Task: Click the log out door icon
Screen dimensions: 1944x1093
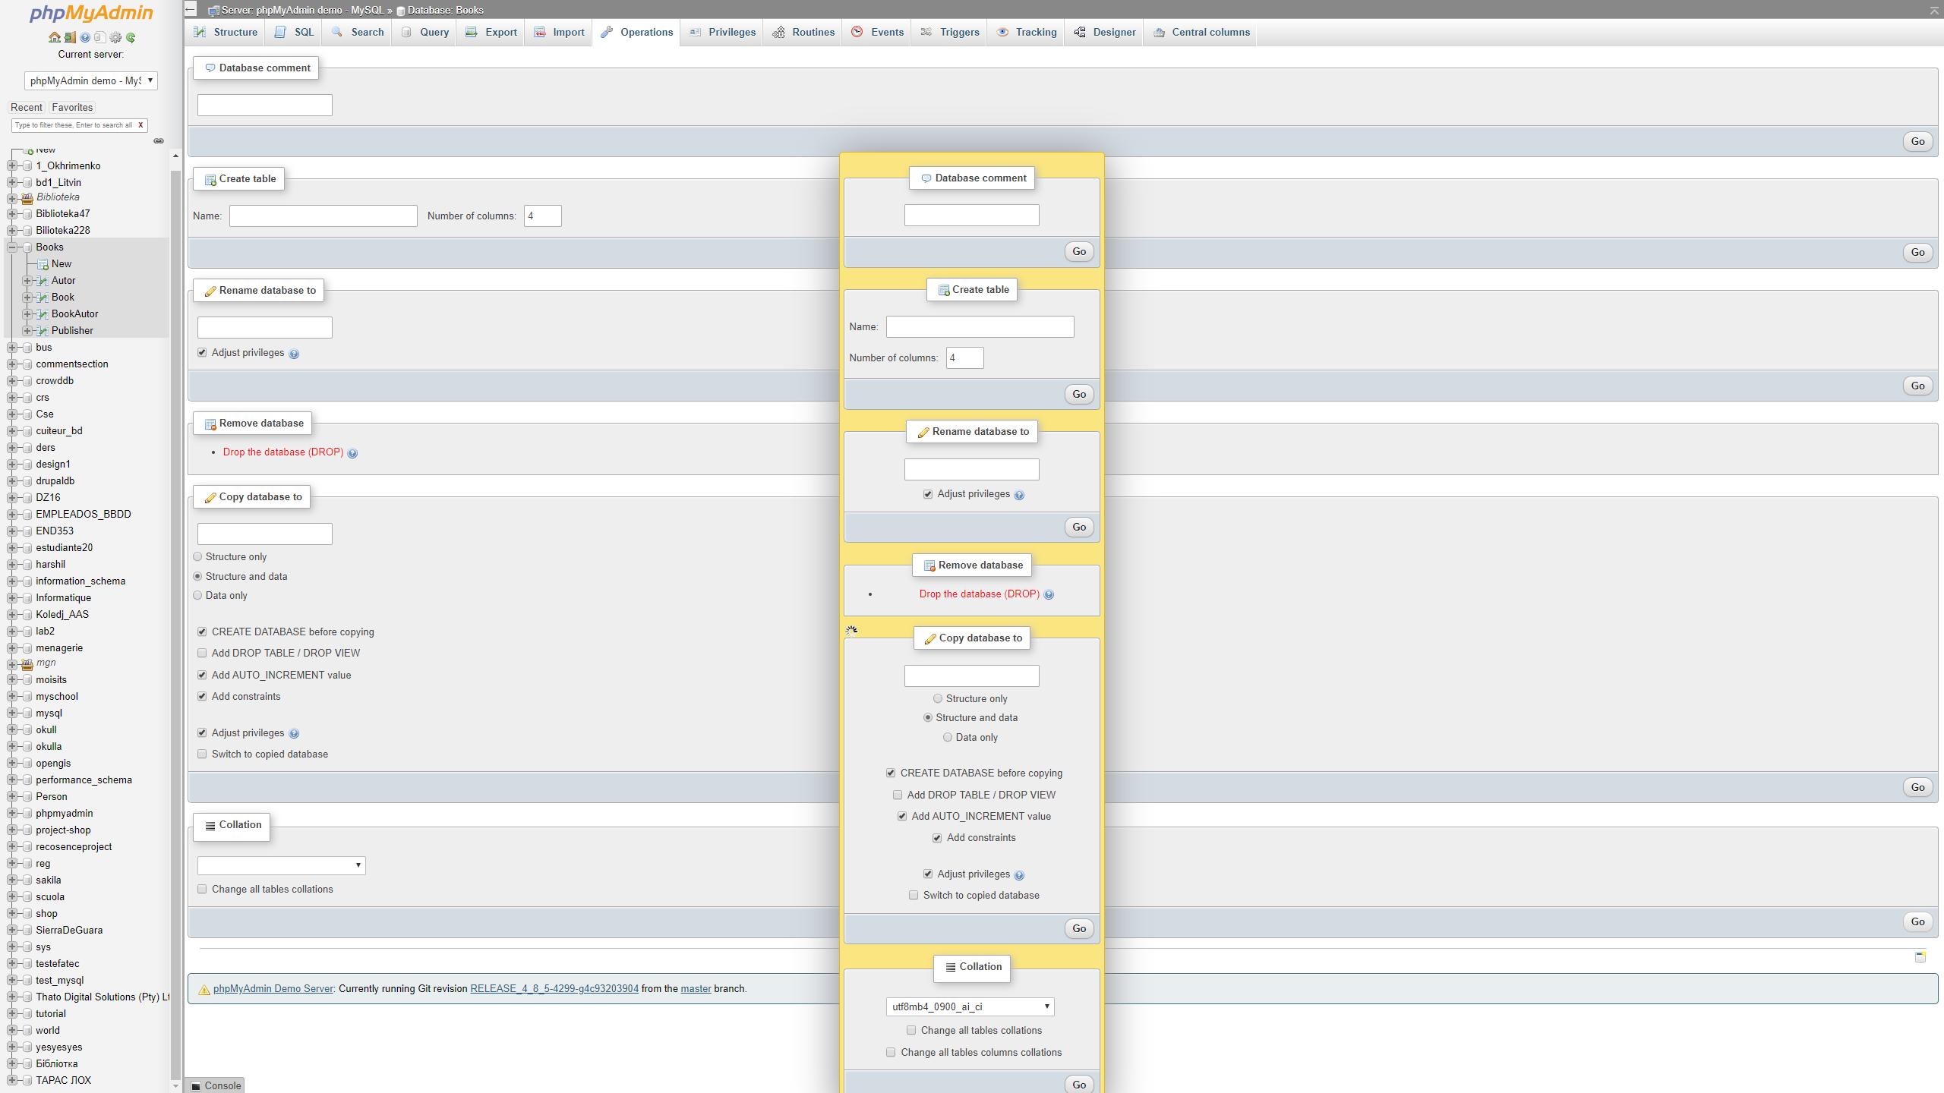Action: pyautogui.click(x=70, y=37)
